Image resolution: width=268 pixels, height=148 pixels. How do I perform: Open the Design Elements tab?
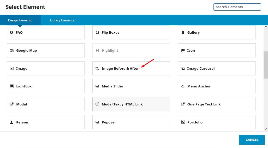(x=20, y=20)
